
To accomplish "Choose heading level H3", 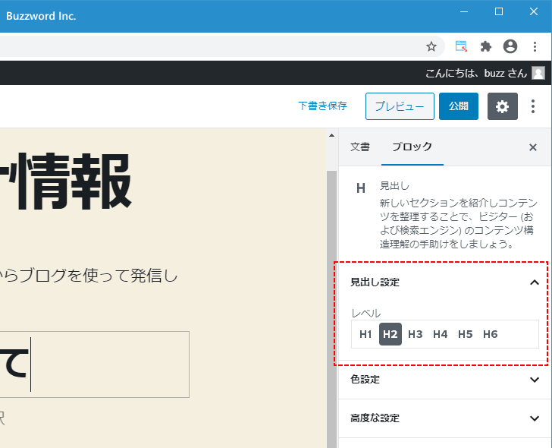I will pos(416,334).
